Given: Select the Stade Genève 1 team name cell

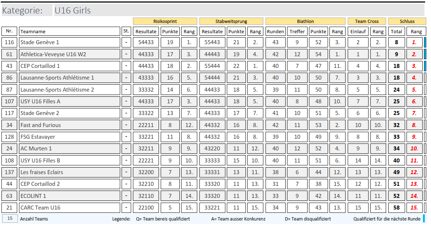Looking at the screenshot, I should [x=69, y=42].
